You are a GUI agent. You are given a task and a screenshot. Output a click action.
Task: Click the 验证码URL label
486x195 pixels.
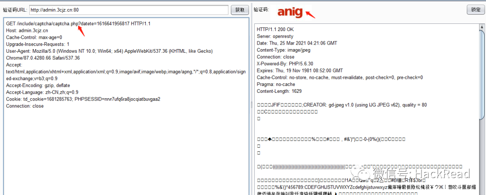[x=15, y=9]
